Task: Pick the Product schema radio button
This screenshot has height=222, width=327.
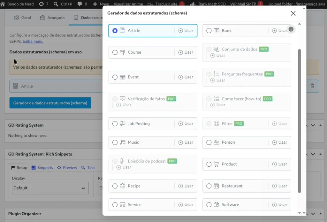Action: (x=209, y=164)
